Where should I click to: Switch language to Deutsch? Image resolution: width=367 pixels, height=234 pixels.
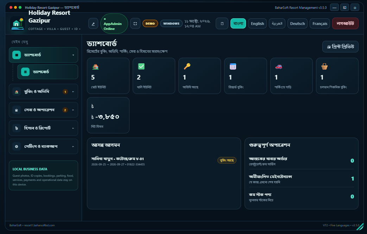tap(297, 23)
